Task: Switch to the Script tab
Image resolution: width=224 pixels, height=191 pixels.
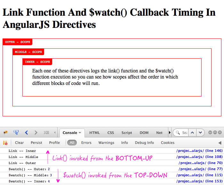Action: 127,133
